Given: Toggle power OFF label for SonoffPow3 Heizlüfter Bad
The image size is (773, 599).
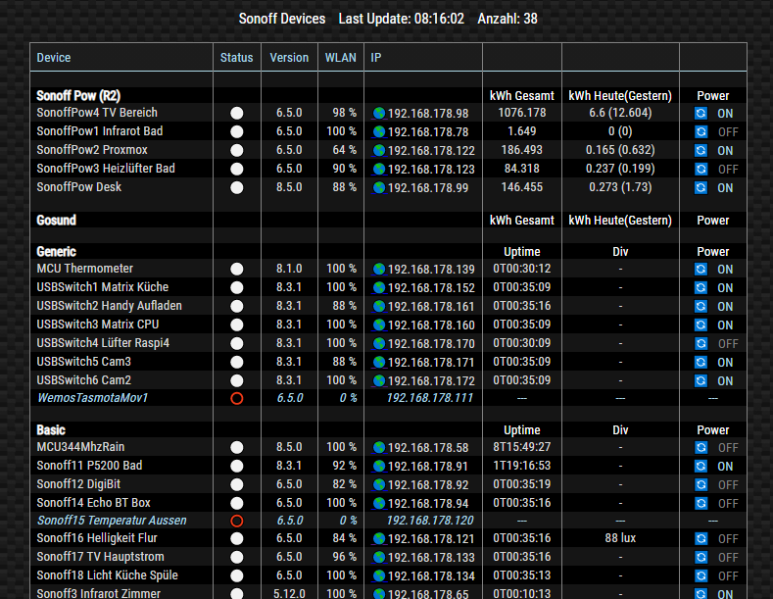Looking at the screenshot, I should tap(728, 170).
